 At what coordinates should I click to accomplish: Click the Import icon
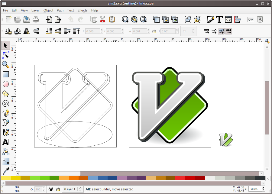point(49,19)
